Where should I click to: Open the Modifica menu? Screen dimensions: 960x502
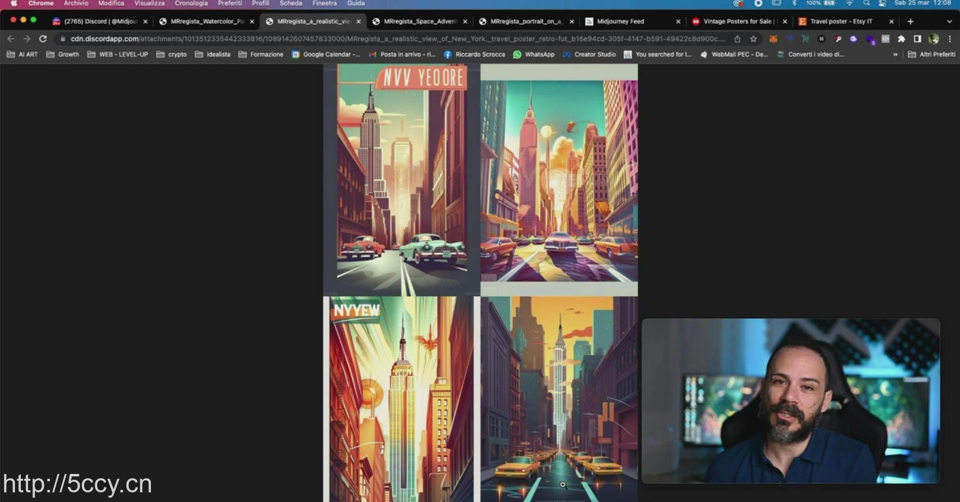click(111, 3)
